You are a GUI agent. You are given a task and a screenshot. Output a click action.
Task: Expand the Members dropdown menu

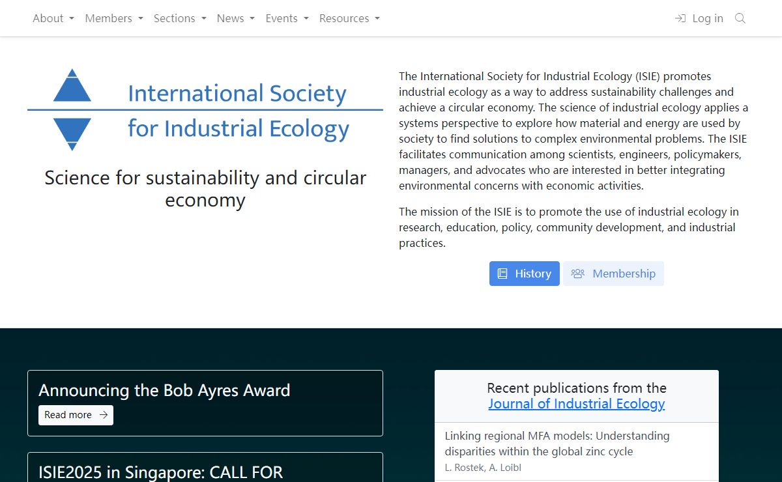coord(114,18)
